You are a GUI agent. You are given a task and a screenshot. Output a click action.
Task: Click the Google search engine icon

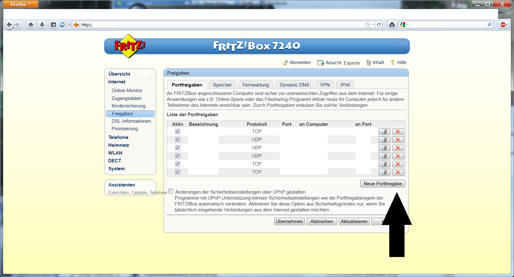click(403, 25)
